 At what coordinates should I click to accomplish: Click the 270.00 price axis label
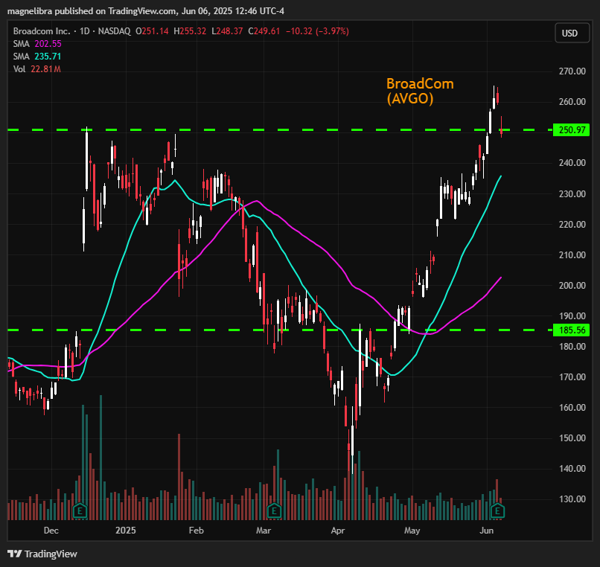(572, 71)
